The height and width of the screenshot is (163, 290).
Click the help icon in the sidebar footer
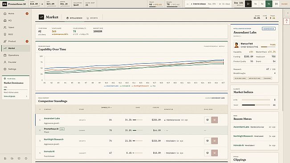tap(26, 159)
